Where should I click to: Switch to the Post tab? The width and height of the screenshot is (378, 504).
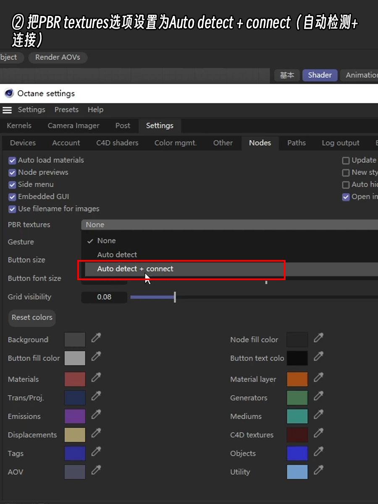(123, 126)
